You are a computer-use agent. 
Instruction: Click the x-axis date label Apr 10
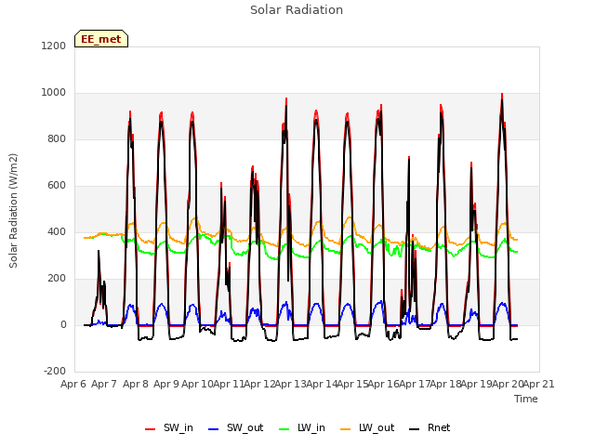pos(197,384)
